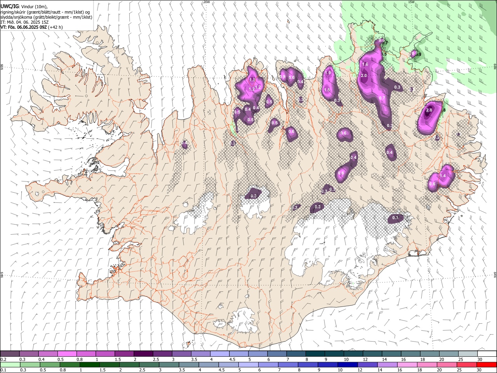497x373 pixels.
Task: Click the 1.4 precipitation value on the map
Action: [443, 176]
